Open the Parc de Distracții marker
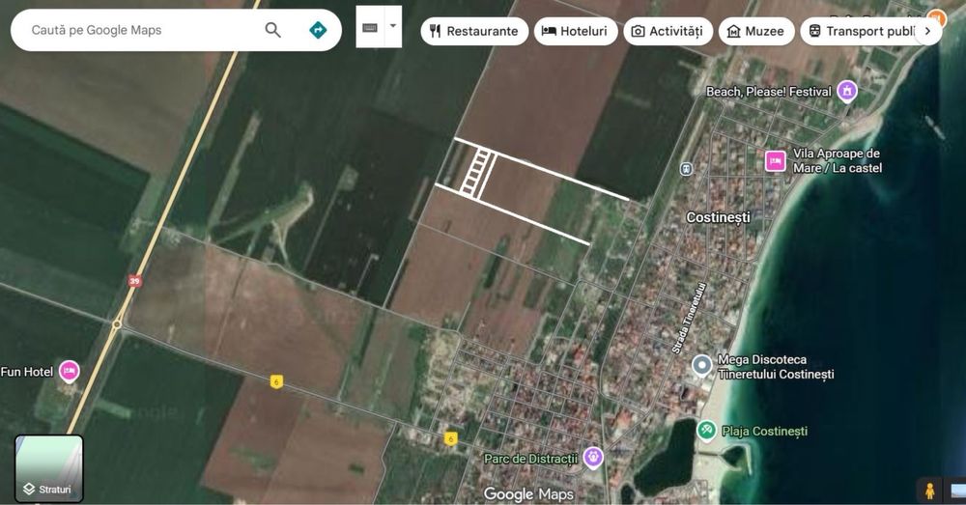This screenshot has width=966, height=505. click(x=593, y=457)
